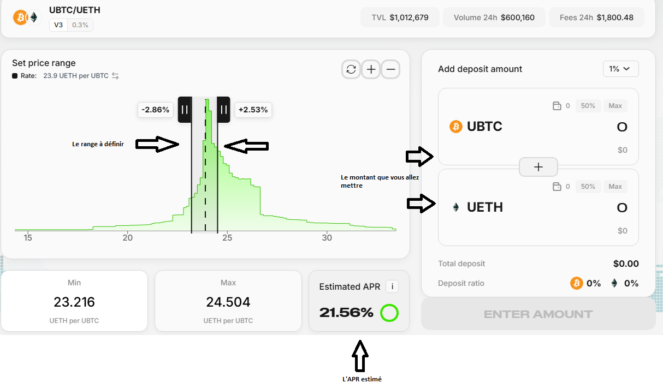The height and width of the screenshot is (389, 663).
Task: Grab the left range handle at -2.86%
Action: pos(185,110)
